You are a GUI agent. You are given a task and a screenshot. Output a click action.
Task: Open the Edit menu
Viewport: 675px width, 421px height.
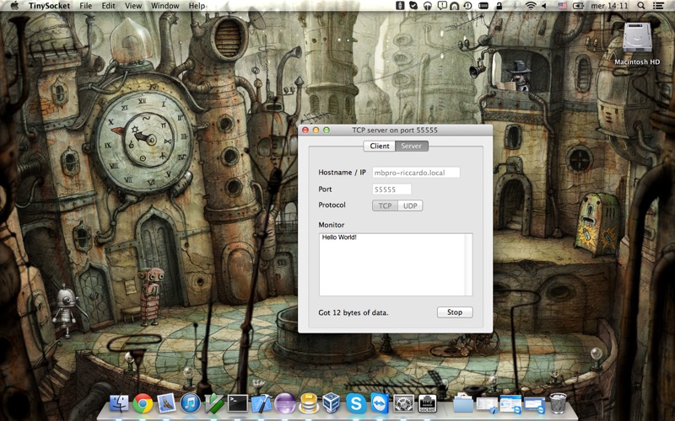point(108,6)
